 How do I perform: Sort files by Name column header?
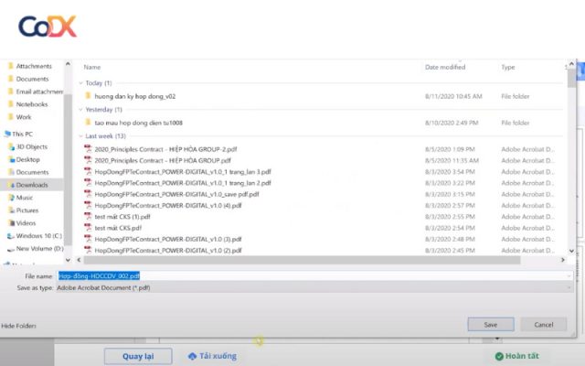coord(91,67)
